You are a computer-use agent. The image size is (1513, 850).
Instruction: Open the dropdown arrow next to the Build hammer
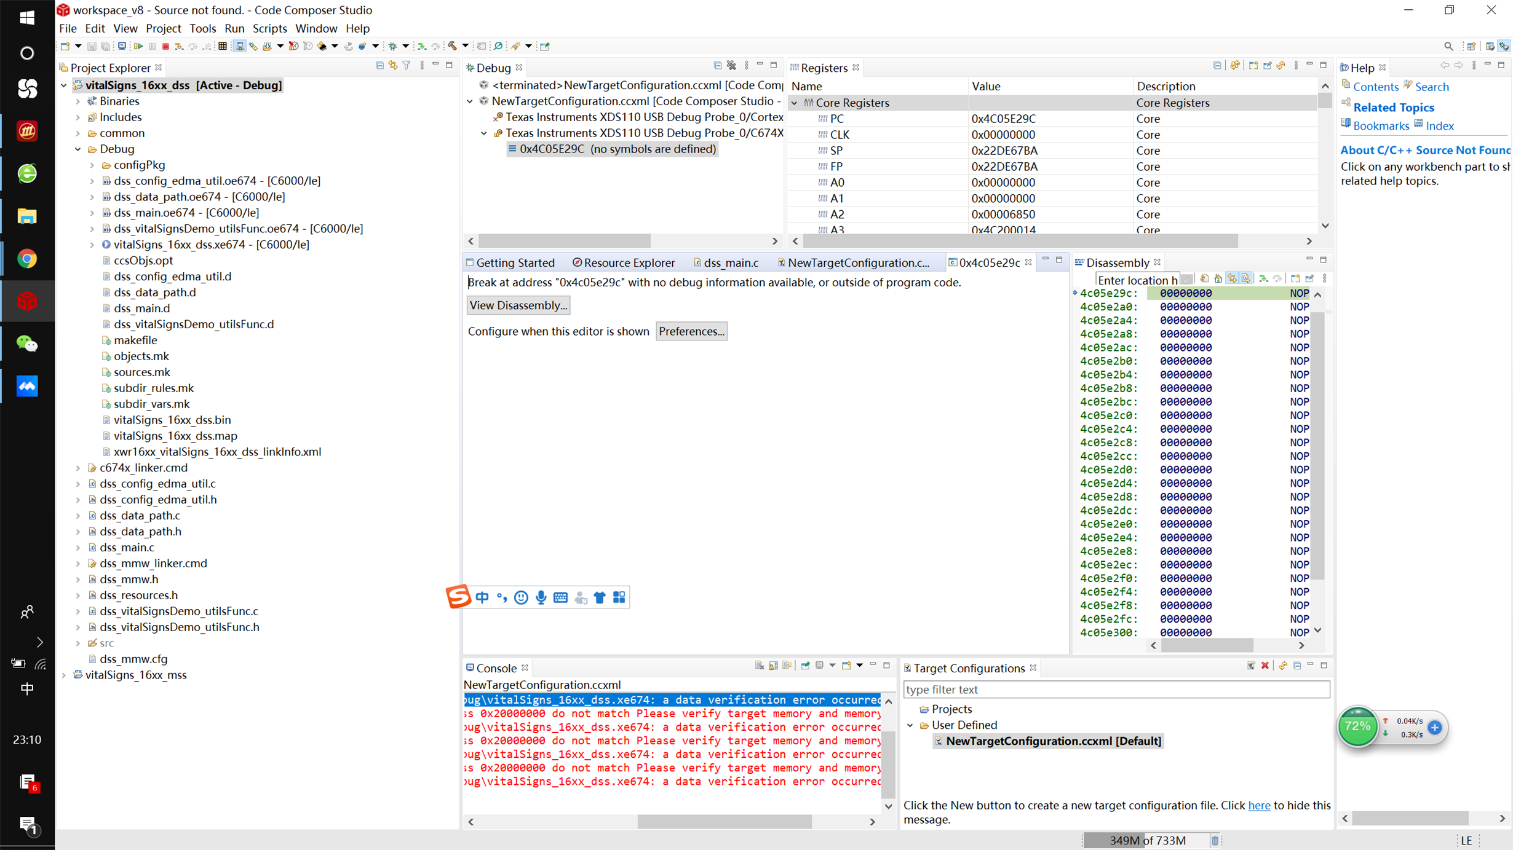point(466,46)
